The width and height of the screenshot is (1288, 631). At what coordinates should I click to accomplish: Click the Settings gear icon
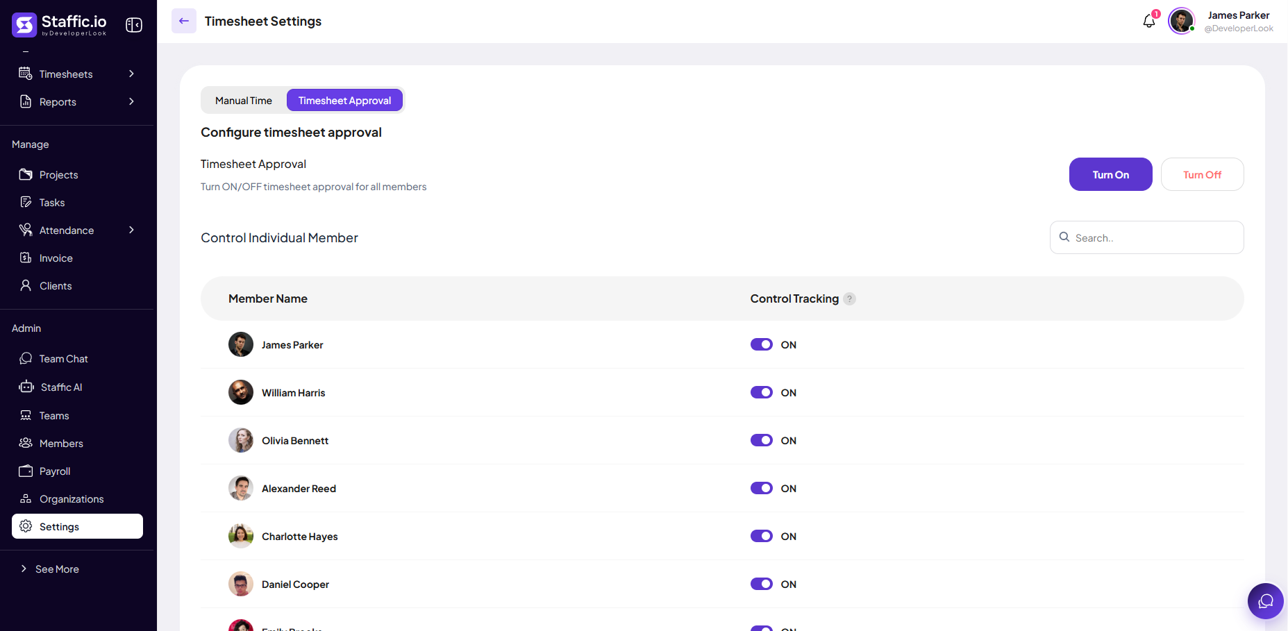26,526
